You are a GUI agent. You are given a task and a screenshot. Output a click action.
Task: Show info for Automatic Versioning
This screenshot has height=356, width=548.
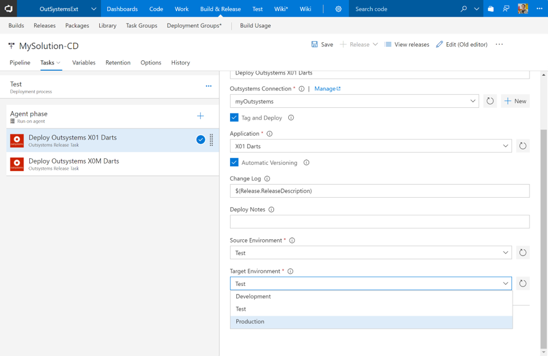(x=306, y=162)
